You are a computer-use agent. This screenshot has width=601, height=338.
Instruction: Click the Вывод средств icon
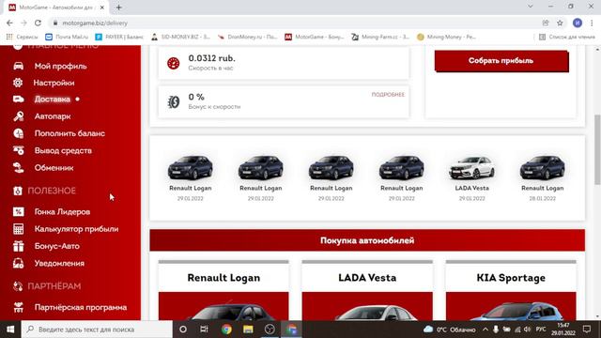(x=18, y=150)
